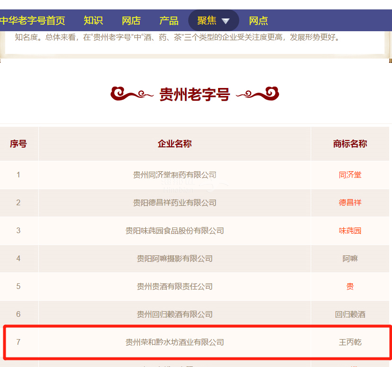Click the 企业名称 column header

pyautogui.click(x=174, y=144)
